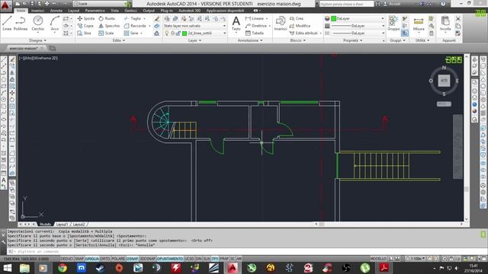Toggle OSNAP object snap
Image resolution: width=488 pixels, height=274 pixels.
pos(132,259)
